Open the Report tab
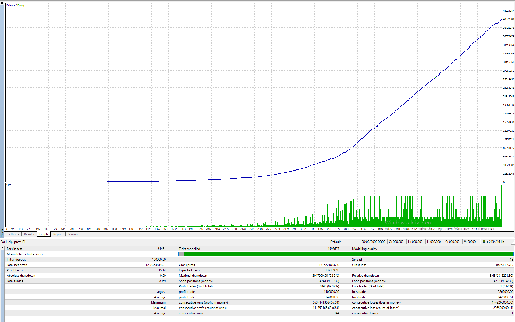The height and width of the screenshot is (322, 515). (58, 234)
